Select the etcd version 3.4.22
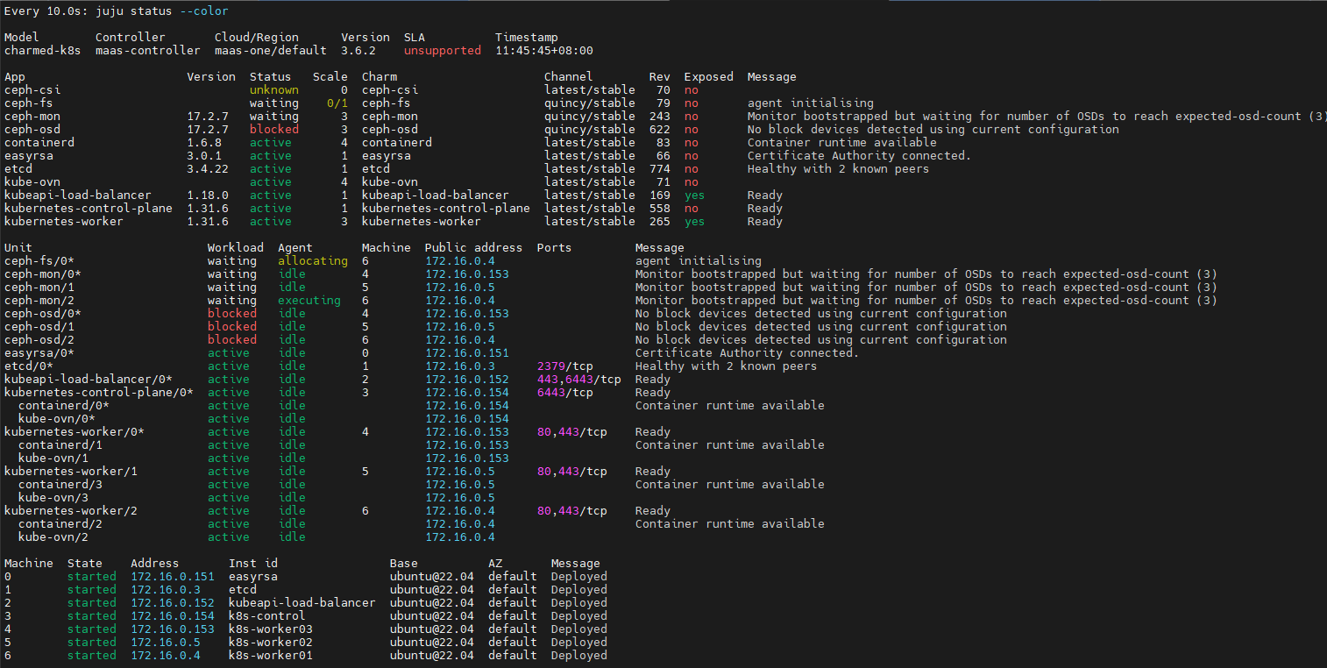This screenshot has height=668, width=1327. pos(208,168)
